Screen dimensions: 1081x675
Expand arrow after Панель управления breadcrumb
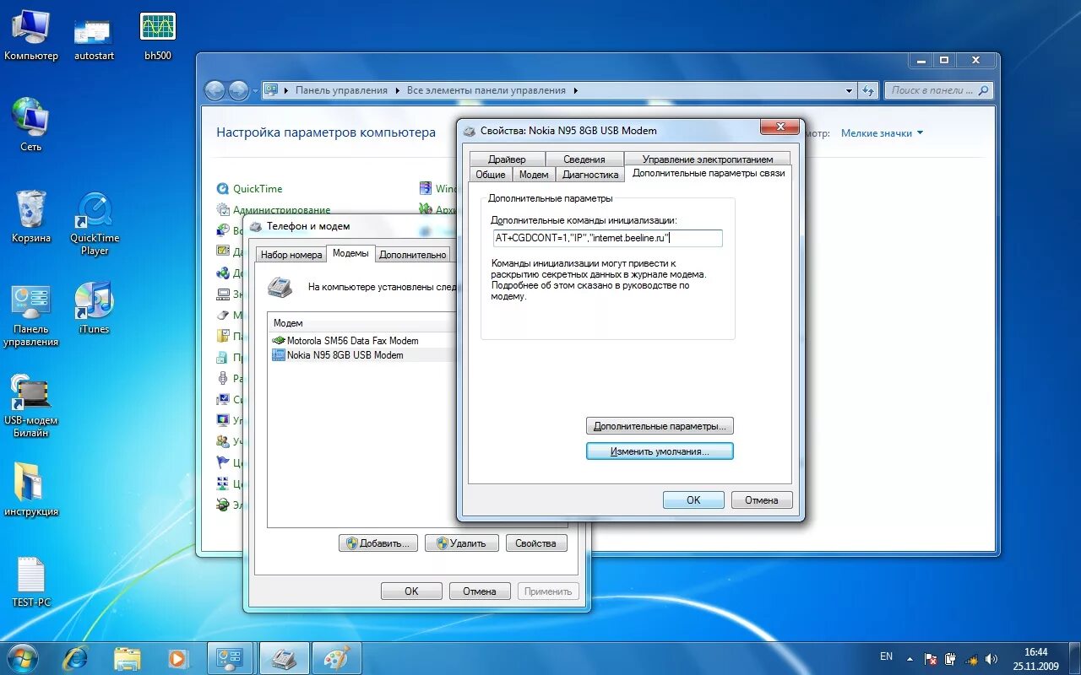[397, 90]
